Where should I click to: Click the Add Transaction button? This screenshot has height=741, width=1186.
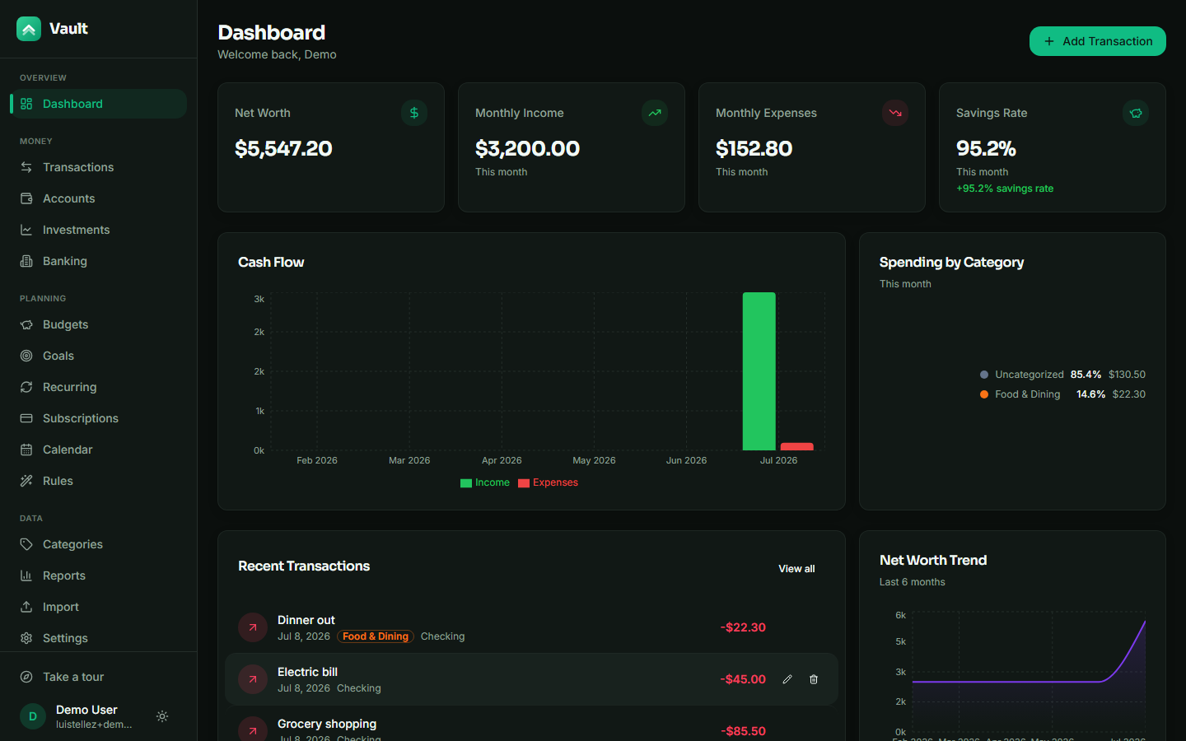click(1098, 41)
